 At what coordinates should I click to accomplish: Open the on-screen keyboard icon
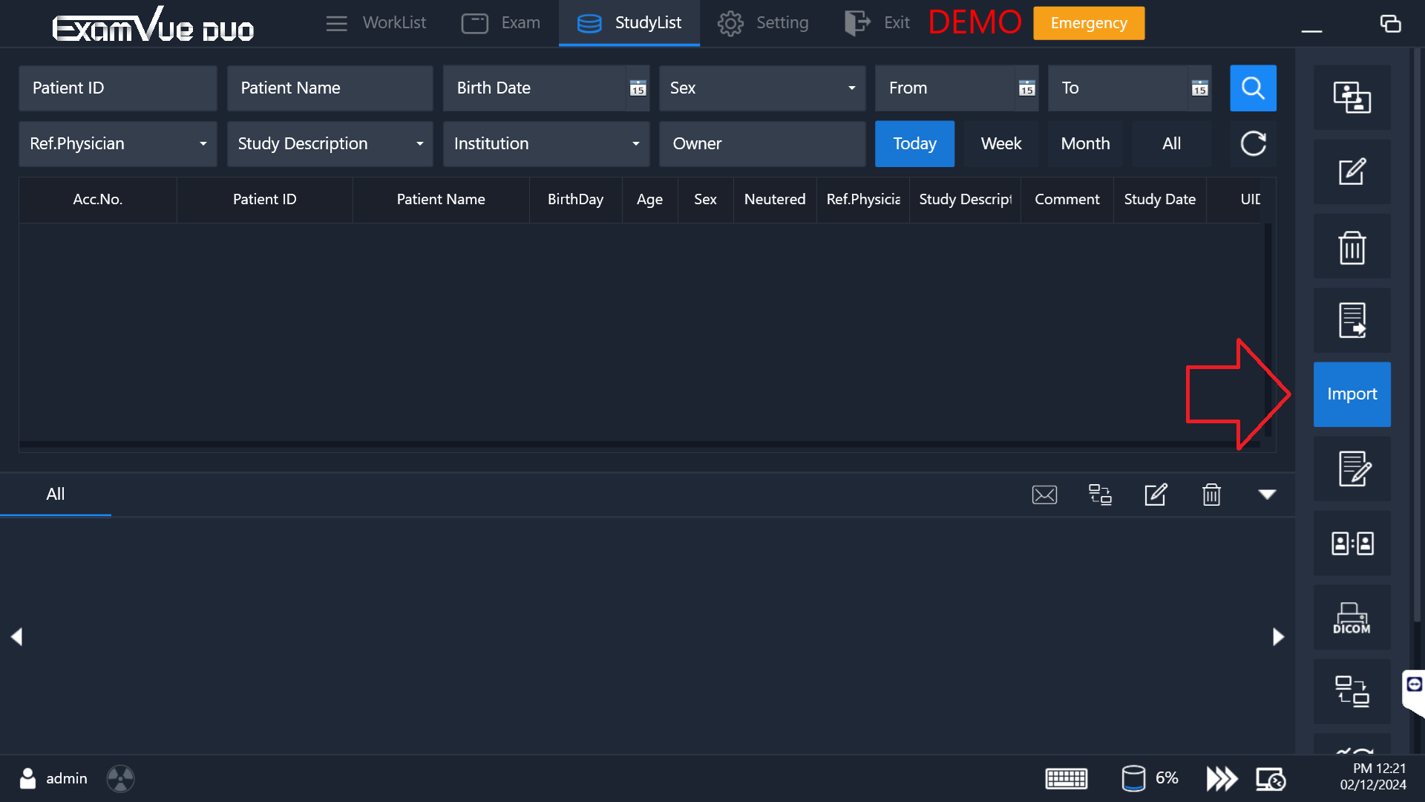pyautogui.click(x=1066, y=778)
